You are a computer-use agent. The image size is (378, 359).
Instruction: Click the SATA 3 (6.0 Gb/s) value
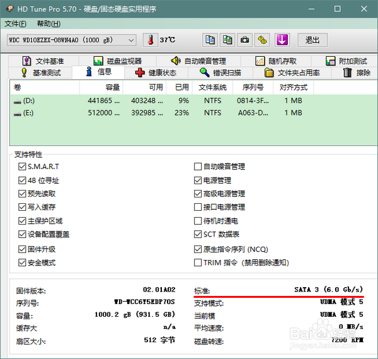click(329, 290)
